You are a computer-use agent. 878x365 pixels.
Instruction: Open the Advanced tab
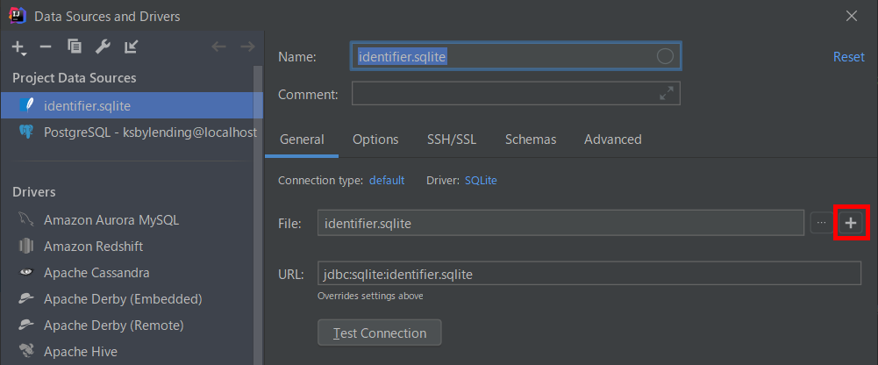pos(613,140)
